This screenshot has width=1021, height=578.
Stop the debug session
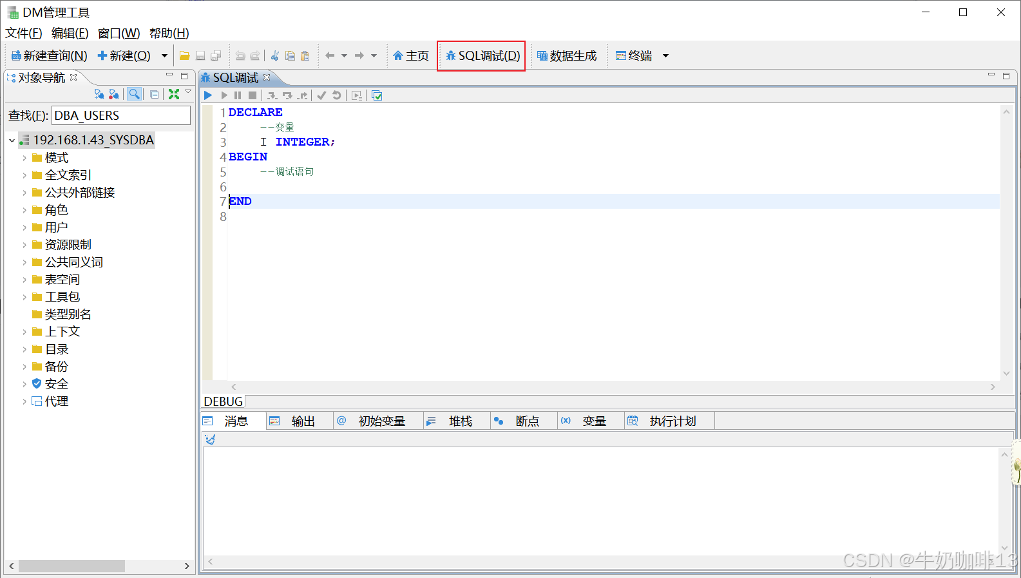(253, 95)
